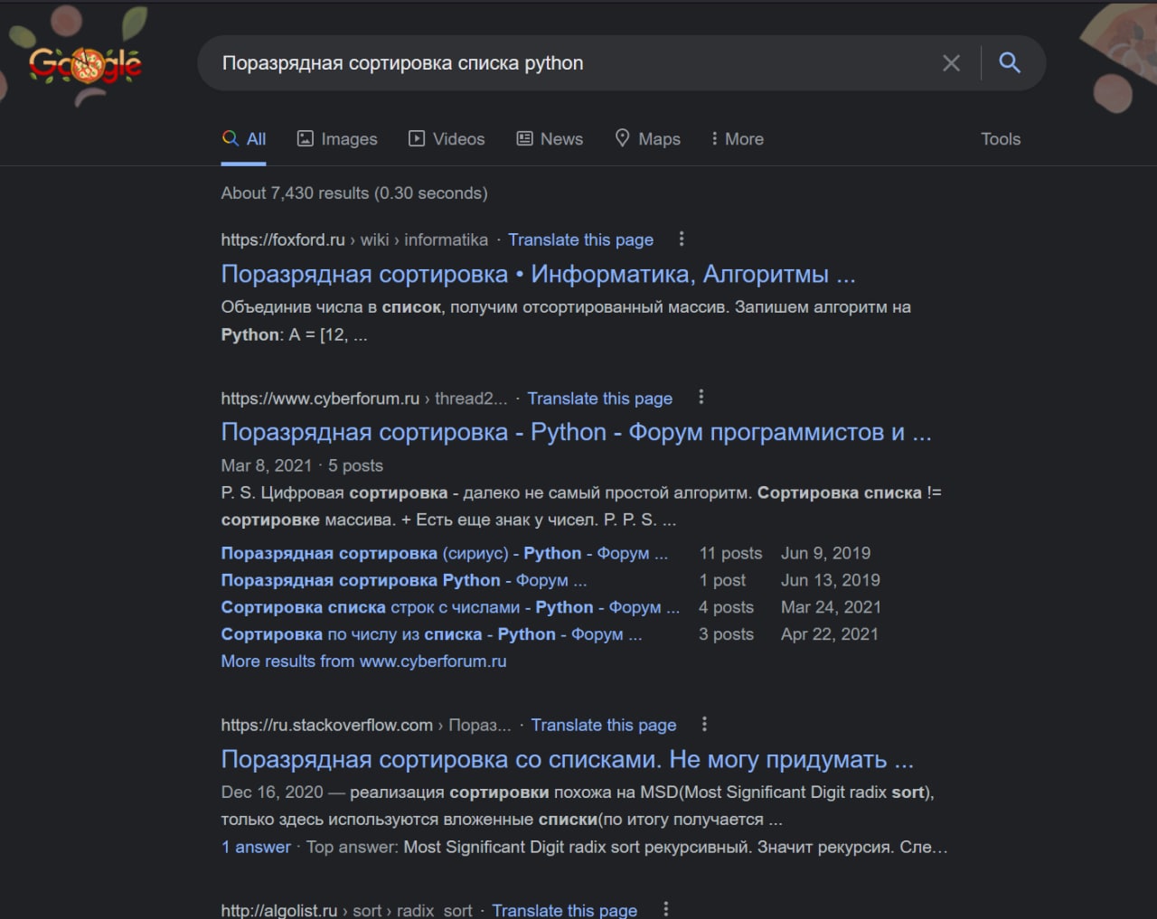
Task: Open the News tab
Action: (x=550, y=139)
